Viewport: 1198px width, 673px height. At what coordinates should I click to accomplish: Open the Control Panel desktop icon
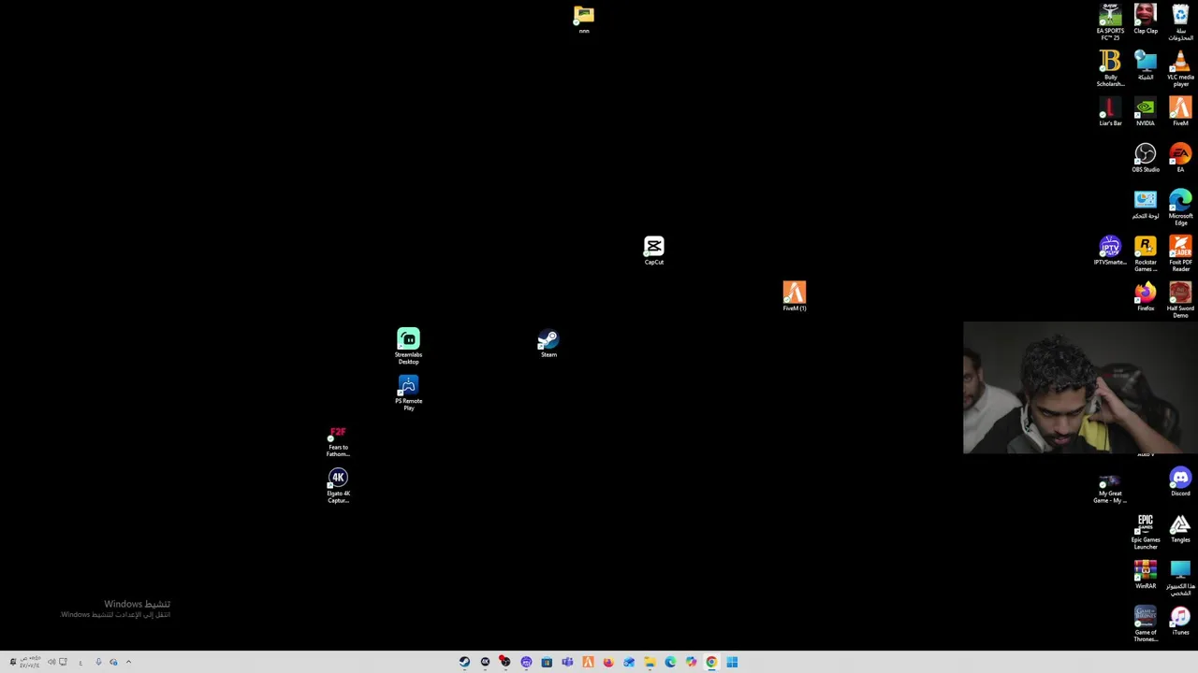[1146, 204]
